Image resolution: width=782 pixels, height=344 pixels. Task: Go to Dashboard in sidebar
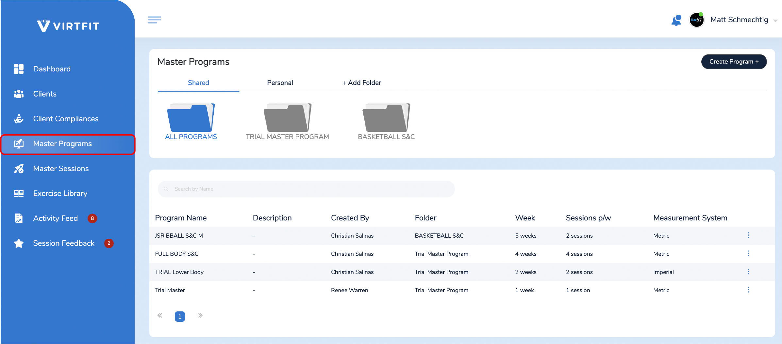[x=52, y=69]
